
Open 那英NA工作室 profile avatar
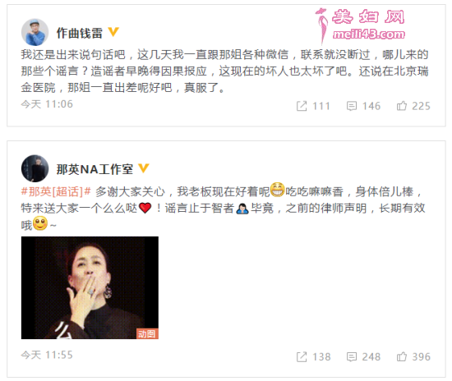[35, 168]
